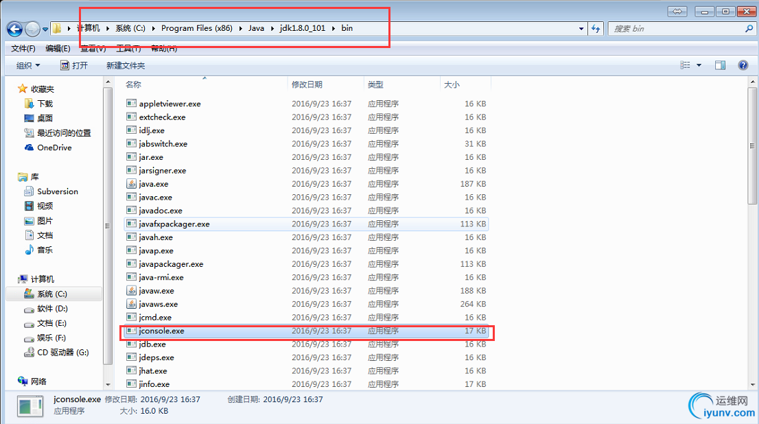Click the navigation pane scrollbar thumb
The height and width of the screenshot is (424, 759).
108,226
